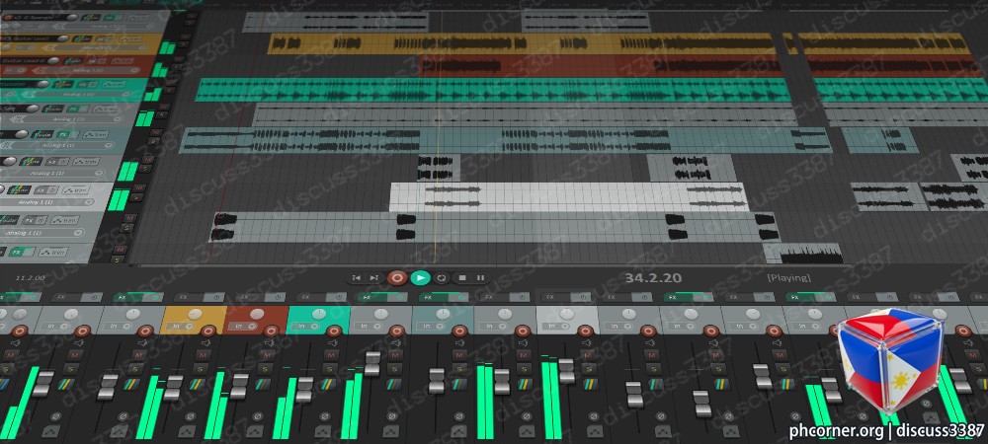Go to project start in transport
Viewport: 988px width, 444px height.
pyautogui.click(x=357, y=277)
